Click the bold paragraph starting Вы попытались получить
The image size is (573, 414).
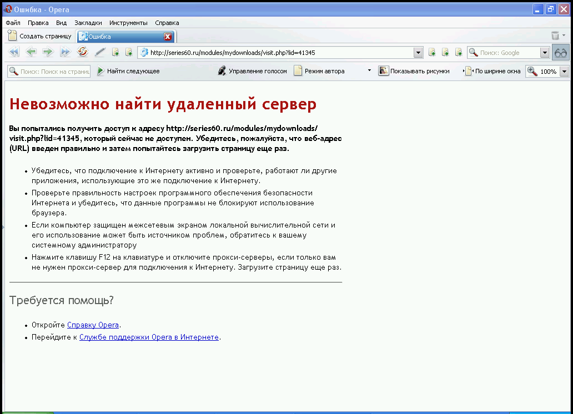coord(176,138)
